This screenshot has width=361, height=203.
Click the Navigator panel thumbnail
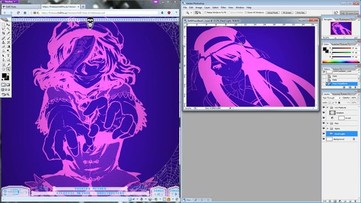(341, 28)
